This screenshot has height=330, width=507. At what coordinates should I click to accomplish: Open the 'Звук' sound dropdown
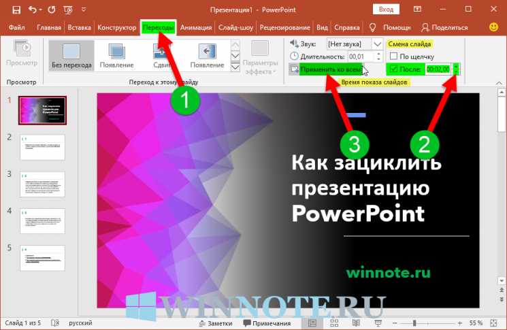(377, 44)
